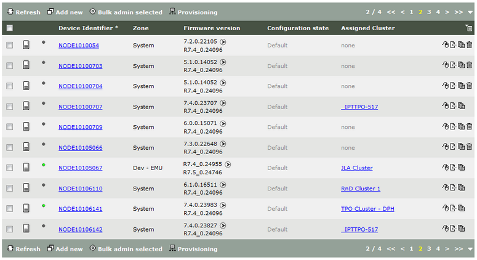Viewport: 477px width, 260px height.
Task: Open device link NODE10106141
Action: [80, 208]
